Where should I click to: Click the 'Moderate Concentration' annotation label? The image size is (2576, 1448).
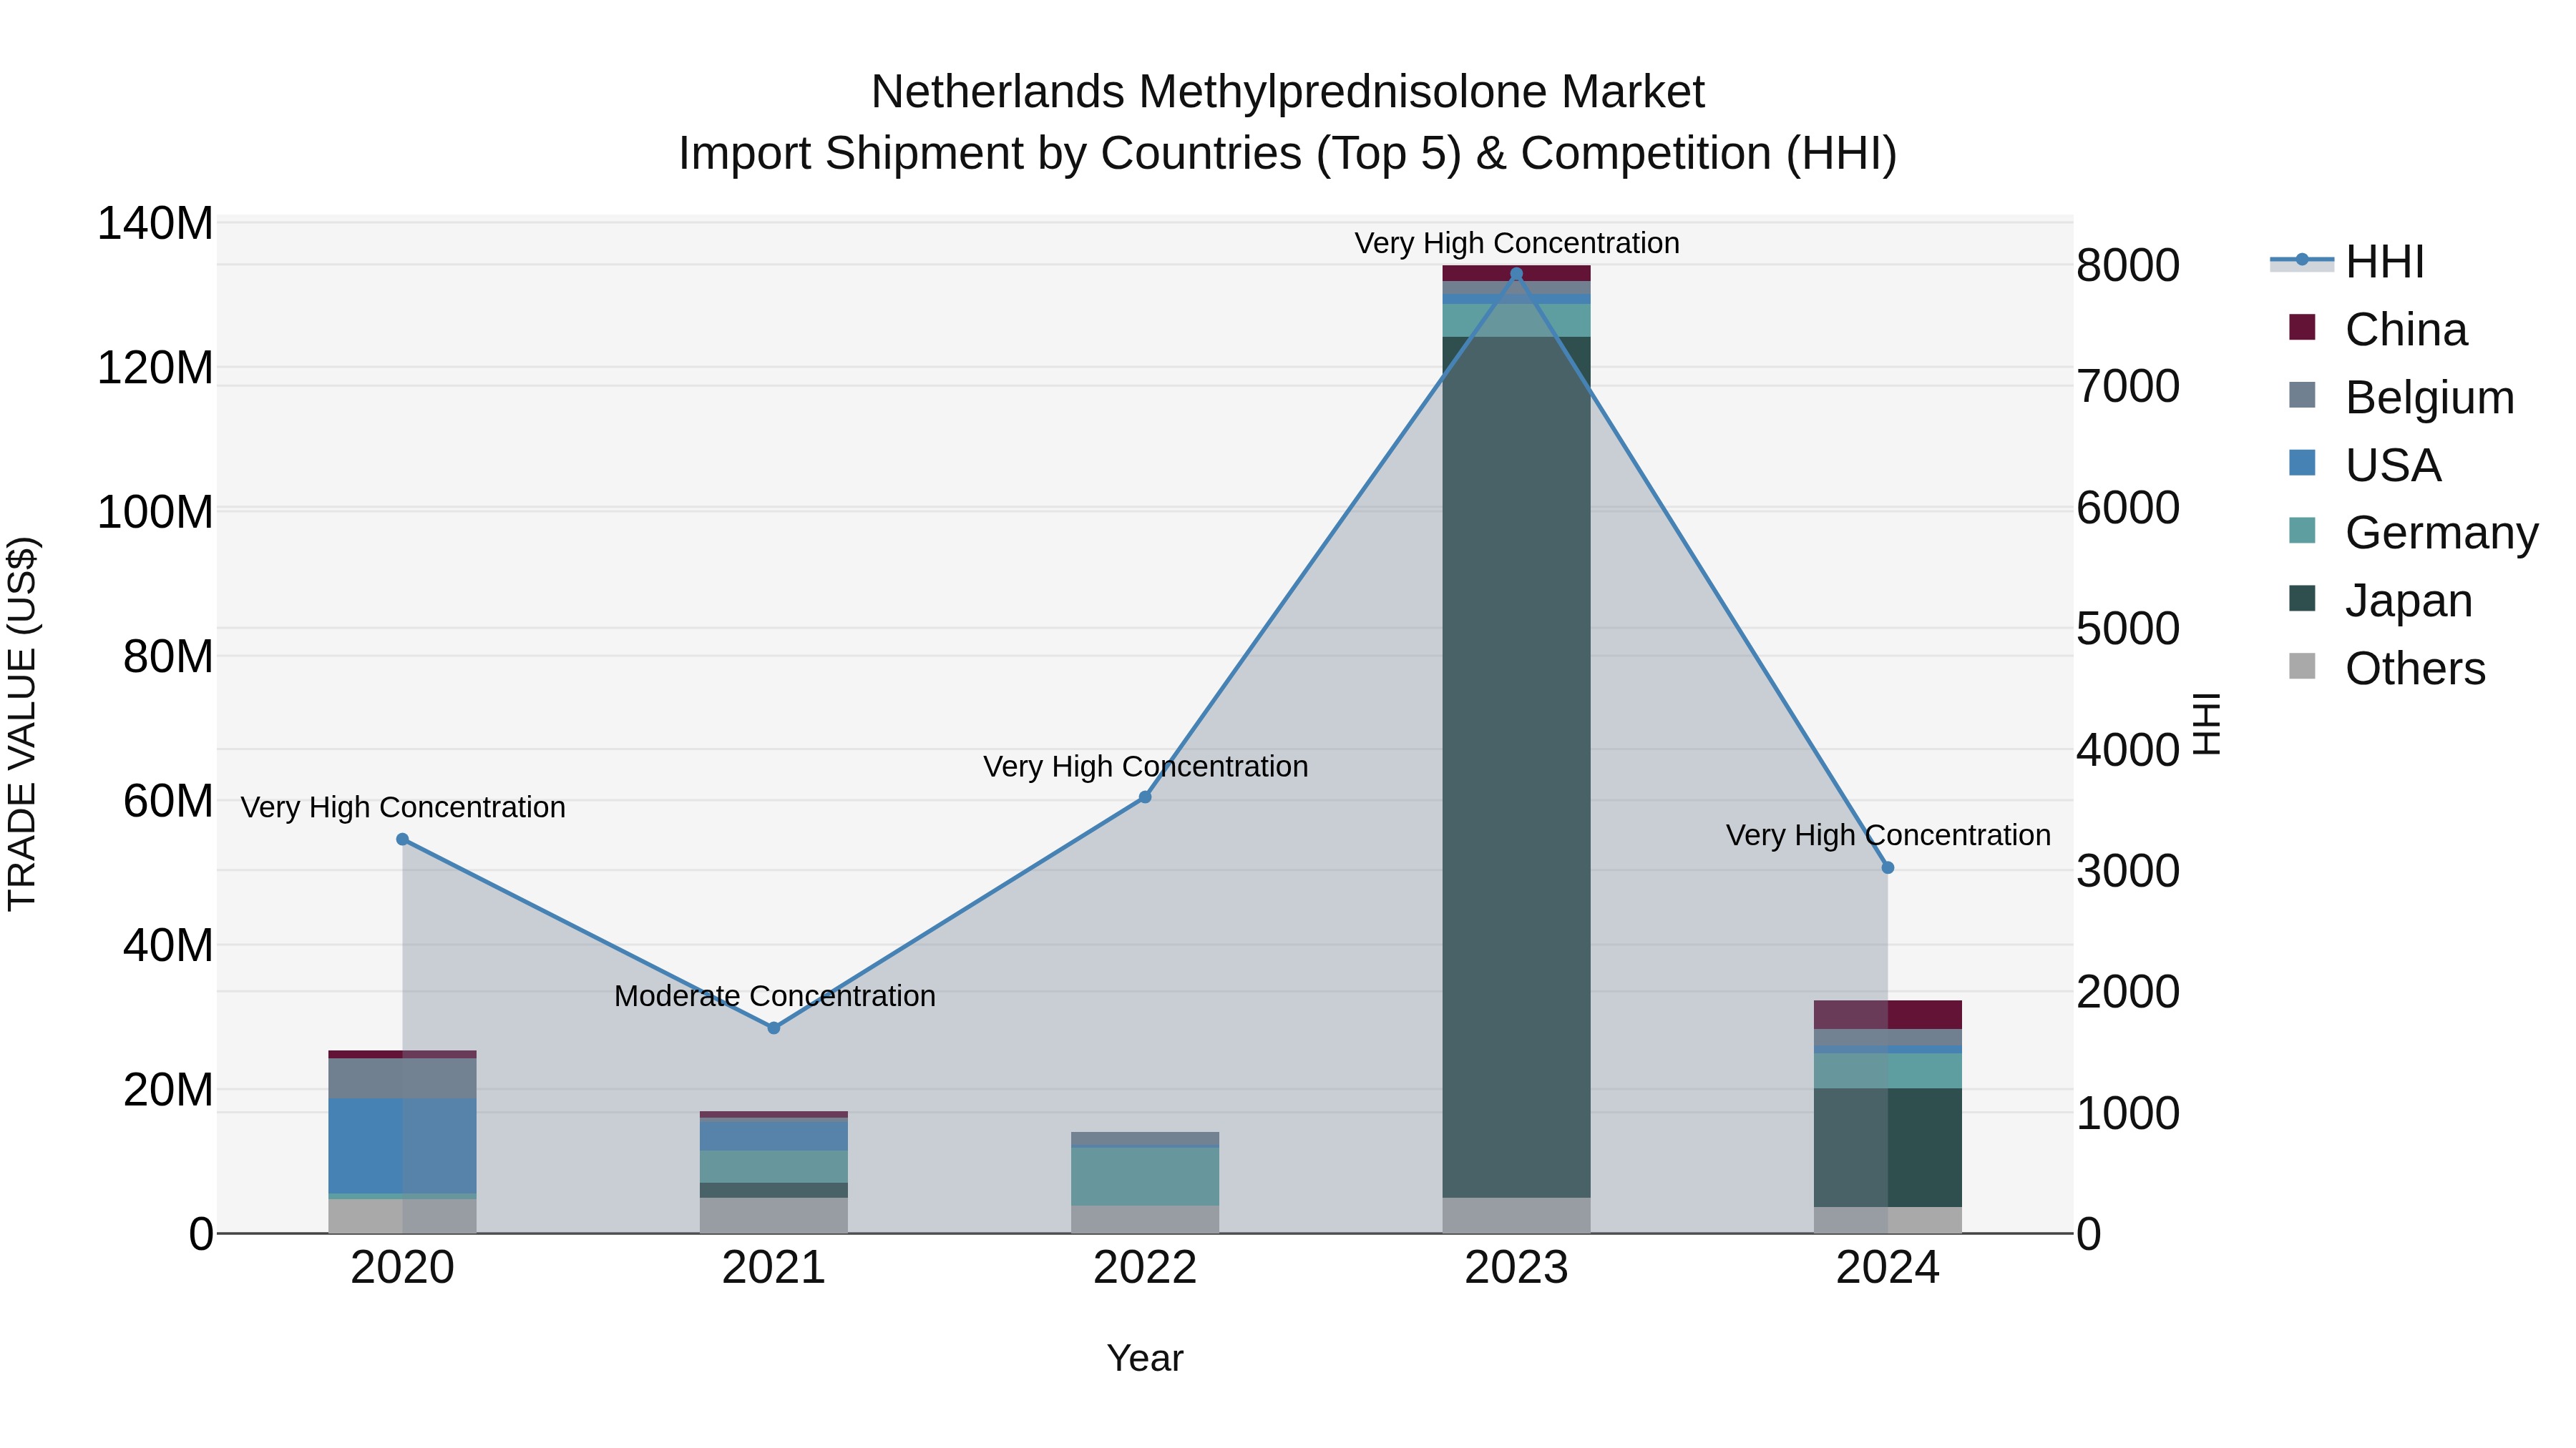coord(775,995)
